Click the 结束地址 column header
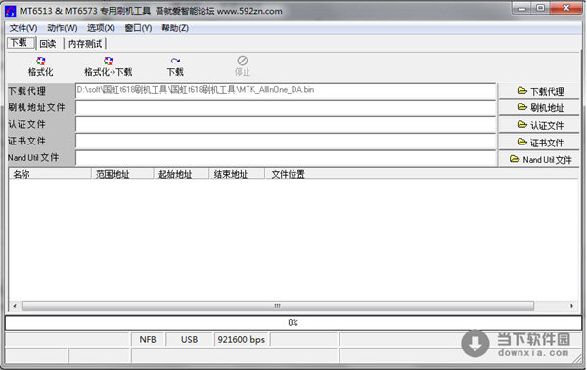 click(x=237, y=174)
